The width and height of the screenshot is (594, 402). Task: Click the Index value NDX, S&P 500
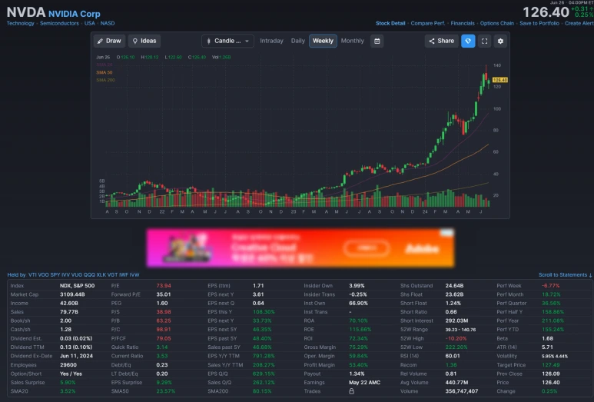pyautogui.click(x=78, y=286)
